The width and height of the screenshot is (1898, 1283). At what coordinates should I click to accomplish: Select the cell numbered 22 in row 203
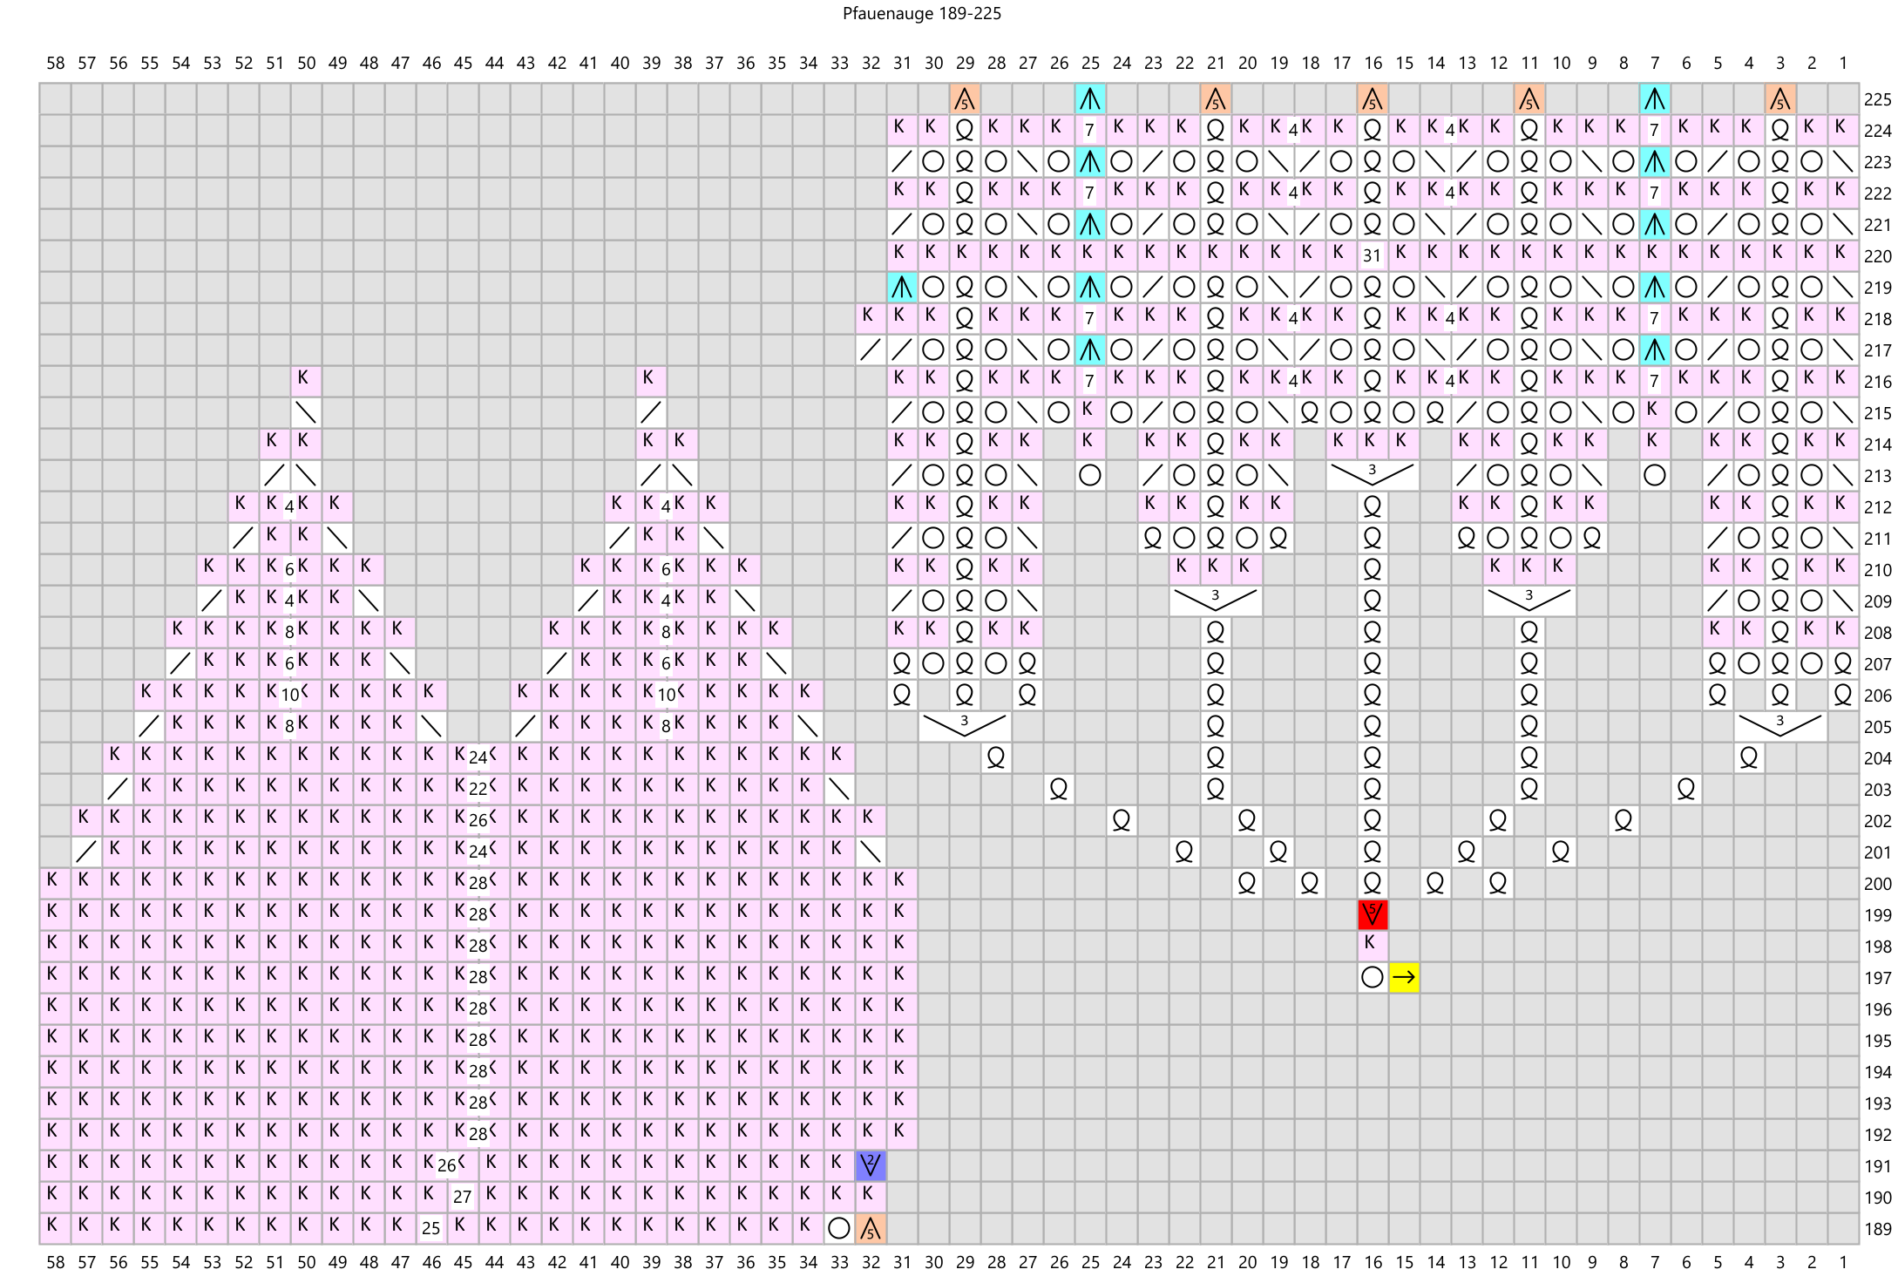coord(478,790)
